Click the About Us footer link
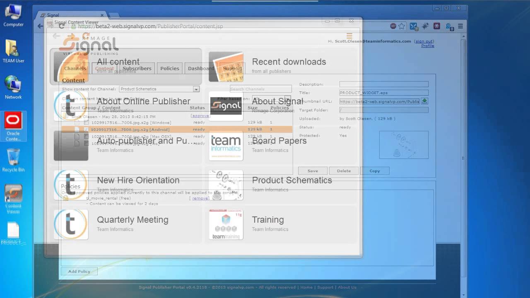The width and height of the screenshot is (530, 298). coord(347,287)
